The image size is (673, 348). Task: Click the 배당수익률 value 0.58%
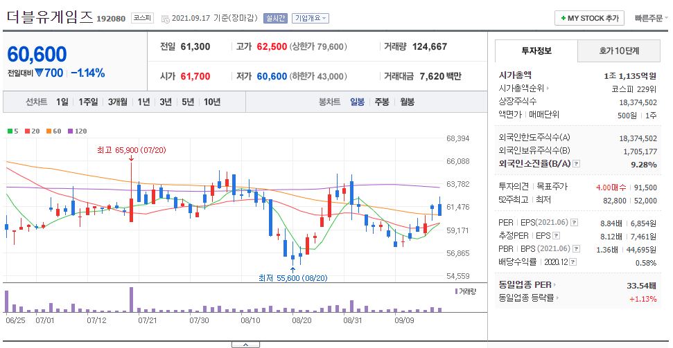pos(645,263)
